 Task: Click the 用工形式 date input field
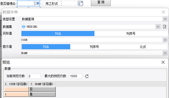pos(69,4)
